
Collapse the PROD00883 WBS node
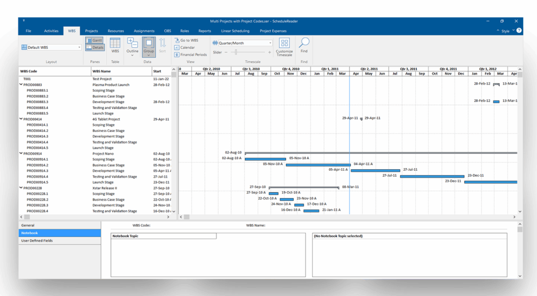[21, 84]
